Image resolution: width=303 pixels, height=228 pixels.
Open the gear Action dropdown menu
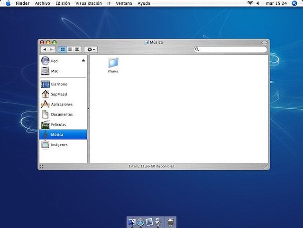tap(91, 49)
